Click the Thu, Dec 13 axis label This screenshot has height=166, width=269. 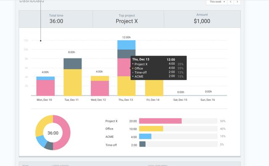(126, 100)
